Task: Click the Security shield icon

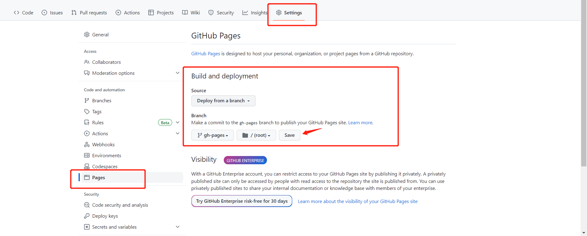Action: pos(211,13)
